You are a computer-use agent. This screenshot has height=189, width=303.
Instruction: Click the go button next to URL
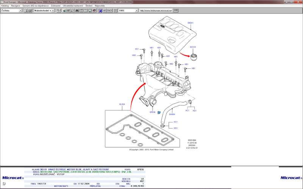coord(175,11)
